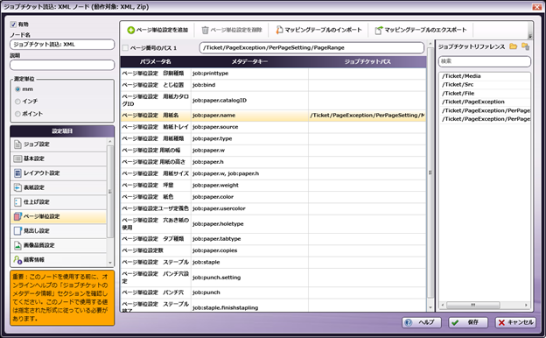The height and width of the screenshot is (338, 546).
Task: Select the ポイント measurement unit
Action: pos(17,114)
